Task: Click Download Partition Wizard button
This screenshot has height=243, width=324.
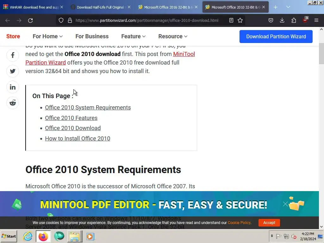Action: (276, 37)
